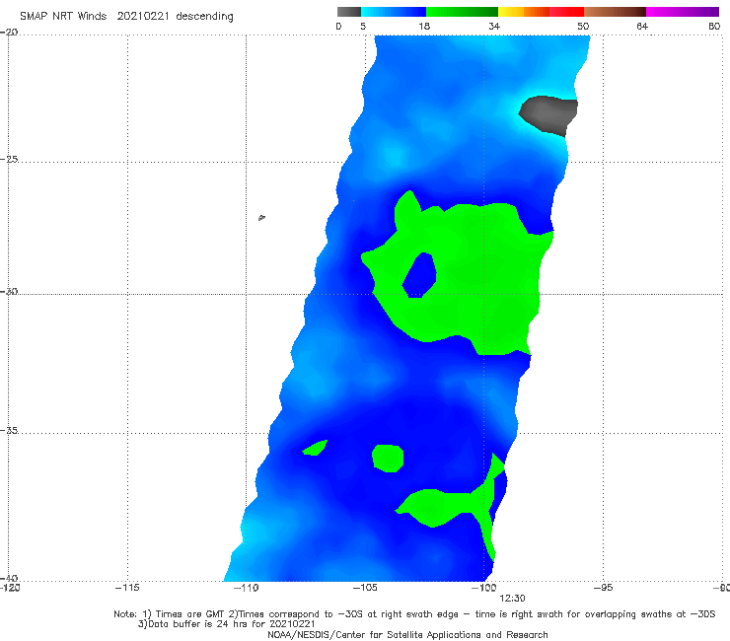Click the "SMAP NRT Winds" title text
Viewport: 730px width, 641px height.
click(x=63, y=17)
